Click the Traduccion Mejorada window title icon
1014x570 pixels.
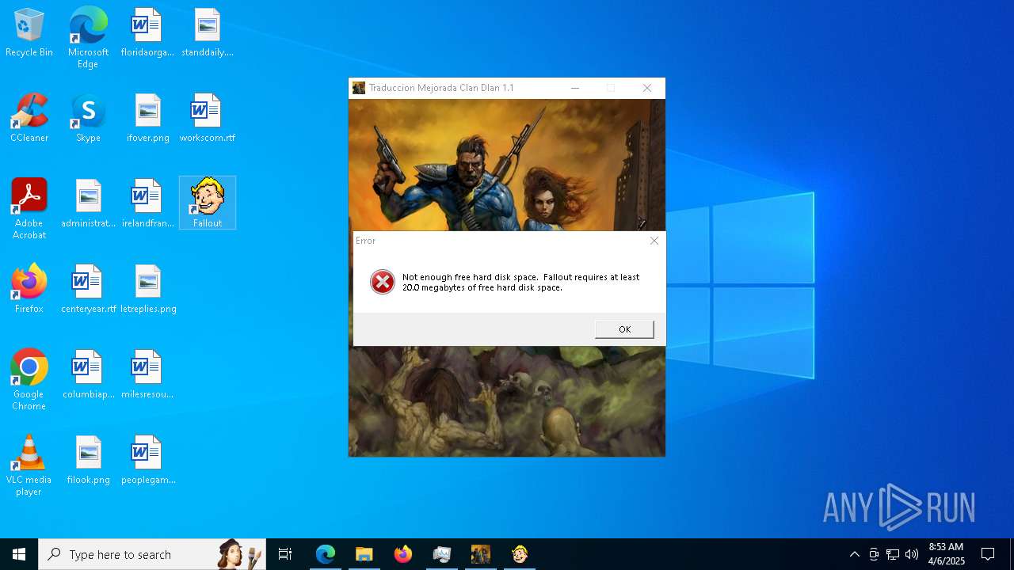[359, 88]
